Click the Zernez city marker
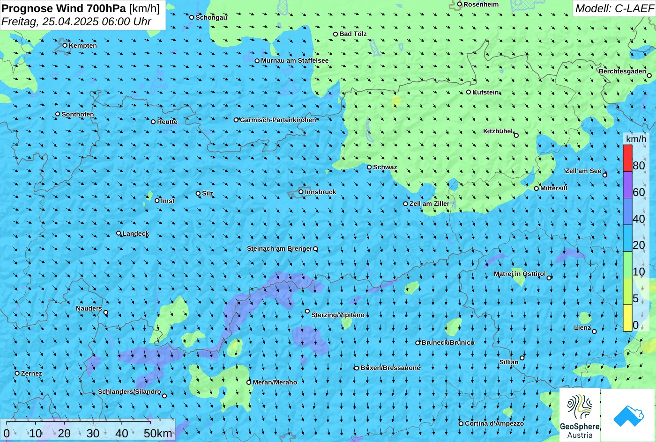 tap(17, 373)
